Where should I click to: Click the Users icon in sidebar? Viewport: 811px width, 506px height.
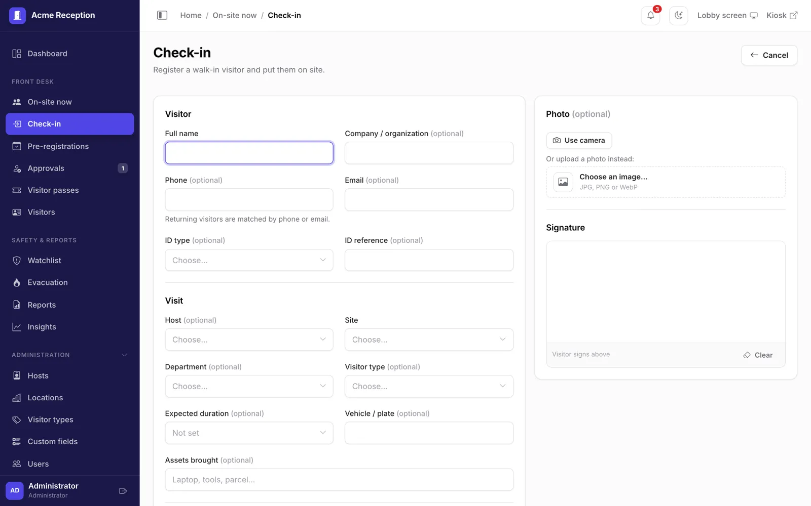(17, 464)
